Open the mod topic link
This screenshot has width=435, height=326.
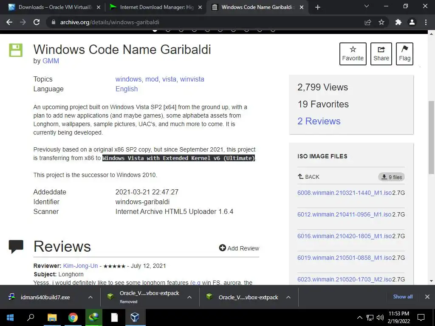pyautogui.click(x=152, y=79)
